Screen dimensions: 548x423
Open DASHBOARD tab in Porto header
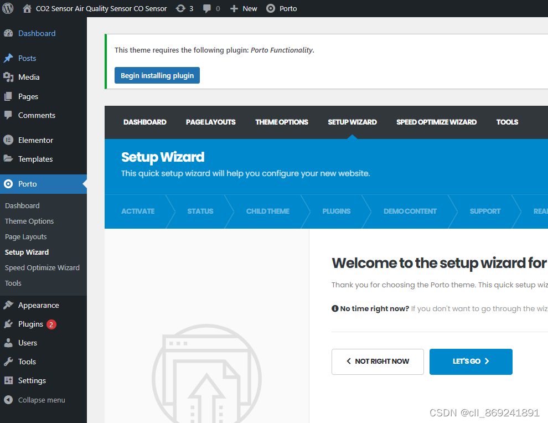(144, 122)
